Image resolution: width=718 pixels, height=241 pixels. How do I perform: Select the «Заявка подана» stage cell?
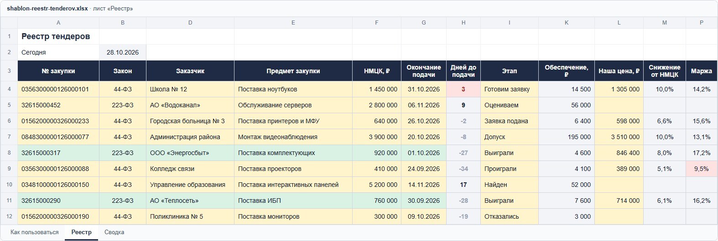click(x=510, y=121)
